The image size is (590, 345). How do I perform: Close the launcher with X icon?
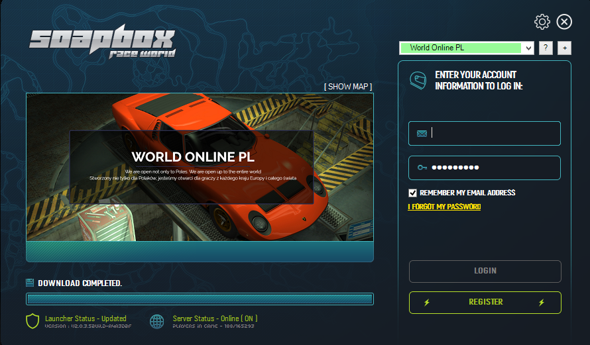(564, 22)
